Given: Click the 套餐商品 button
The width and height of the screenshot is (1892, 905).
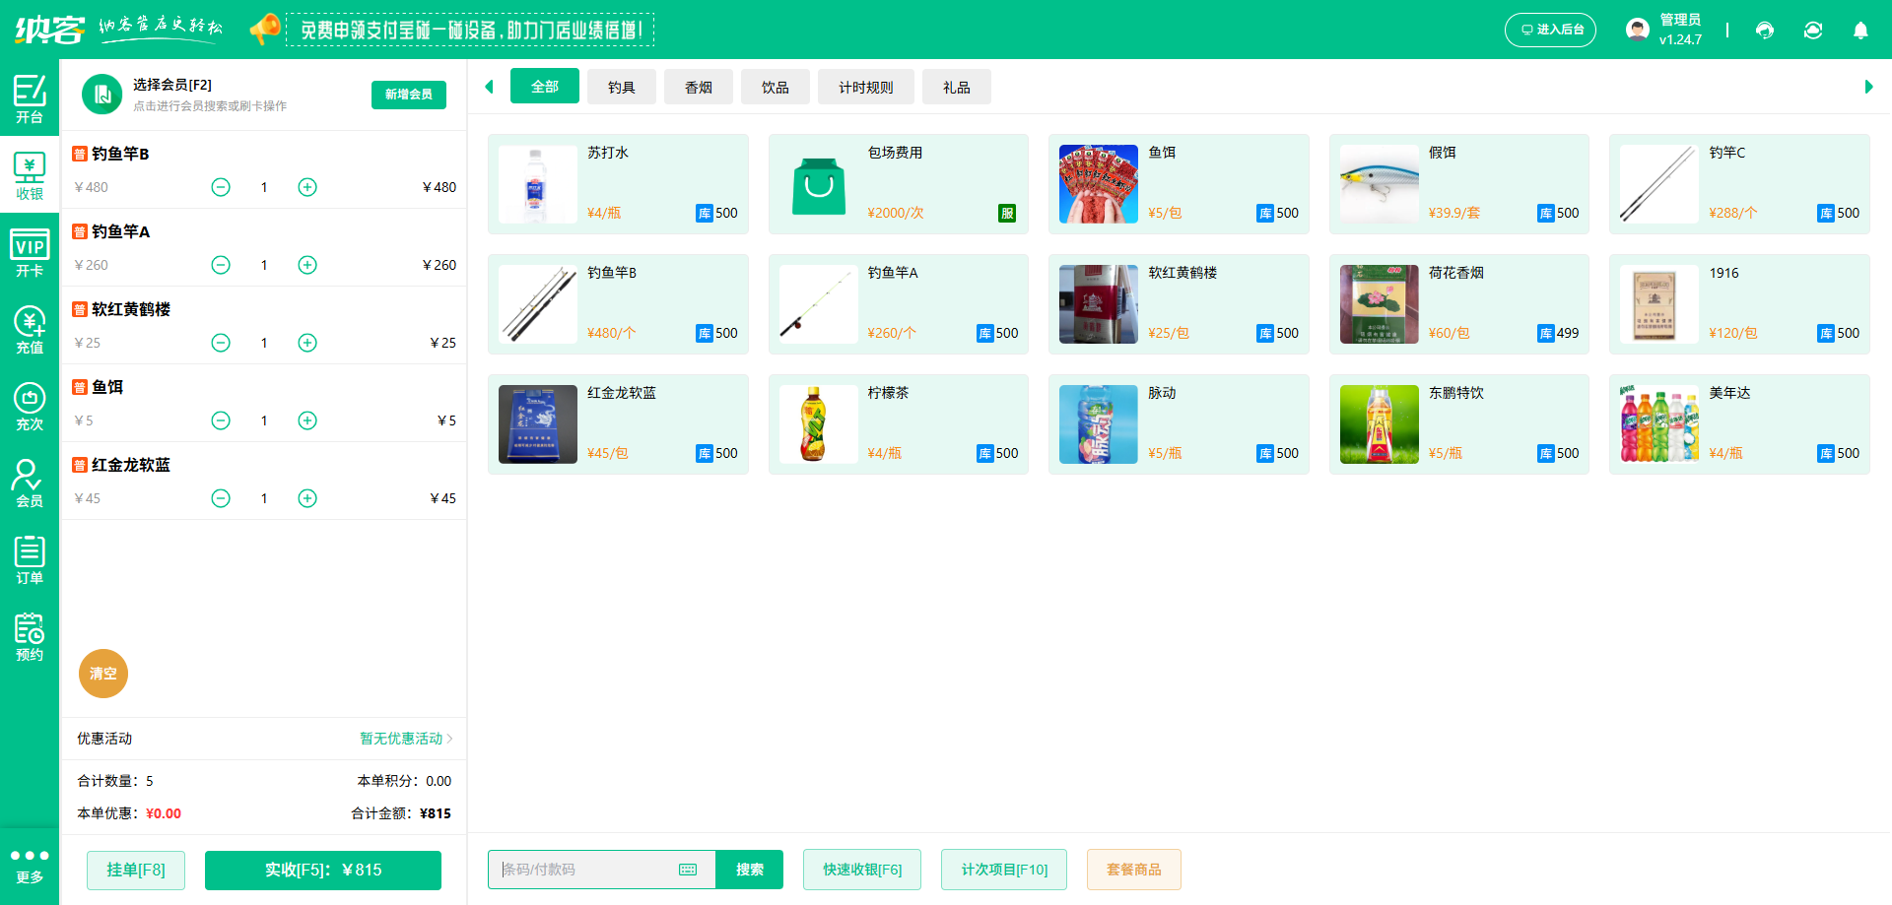Looking at the screenshot, I should [1134, 870].
